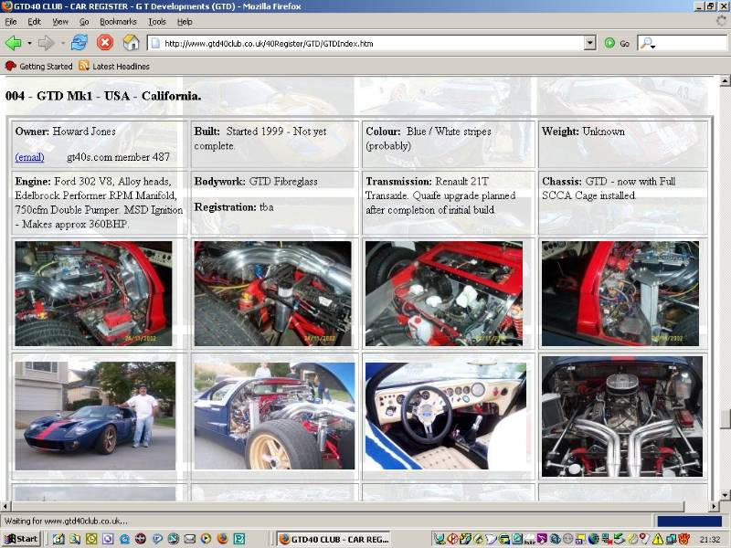
Task: Click the horizontal scrollbar right arrow
Action: (x=715, y=506)
